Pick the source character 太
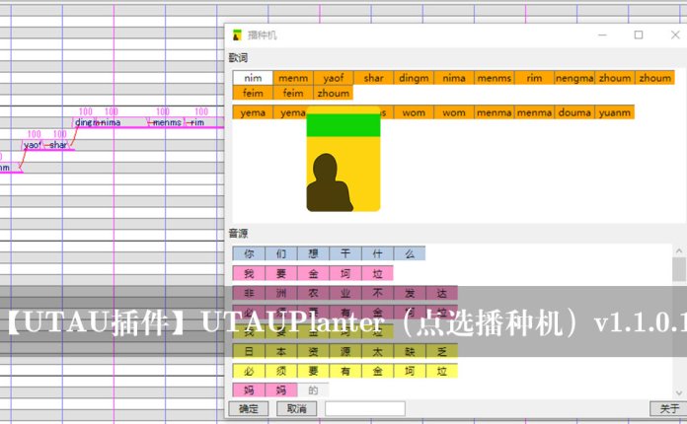Viewport: 687px width, 424px height. (x=377, y=351)
